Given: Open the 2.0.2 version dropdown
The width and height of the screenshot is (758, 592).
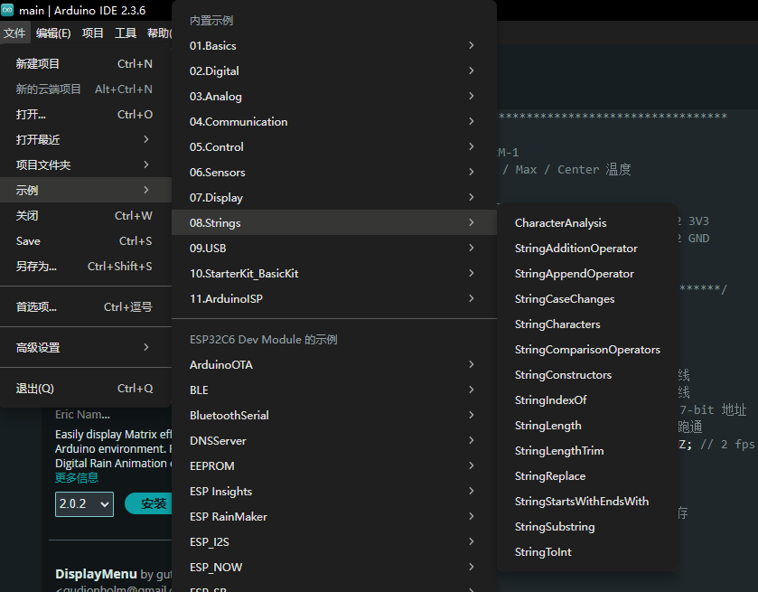Looking at the screenshot, I should point(84,504).
